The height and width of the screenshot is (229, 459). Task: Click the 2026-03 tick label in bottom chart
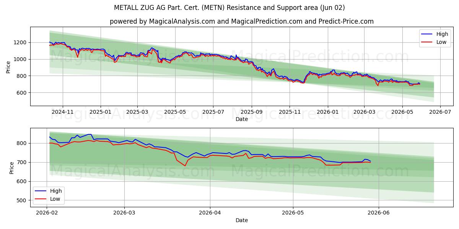125,213
